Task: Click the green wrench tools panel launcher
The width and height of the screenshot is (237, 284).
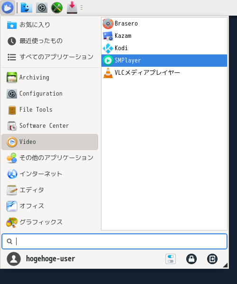Action: click(57, 8)
